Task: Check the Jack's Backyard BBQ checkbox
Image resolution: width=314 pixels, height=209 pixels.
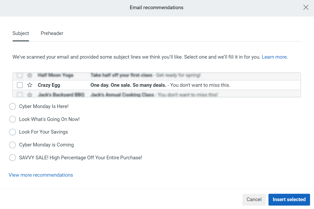Action: click(x=19, y=94)
